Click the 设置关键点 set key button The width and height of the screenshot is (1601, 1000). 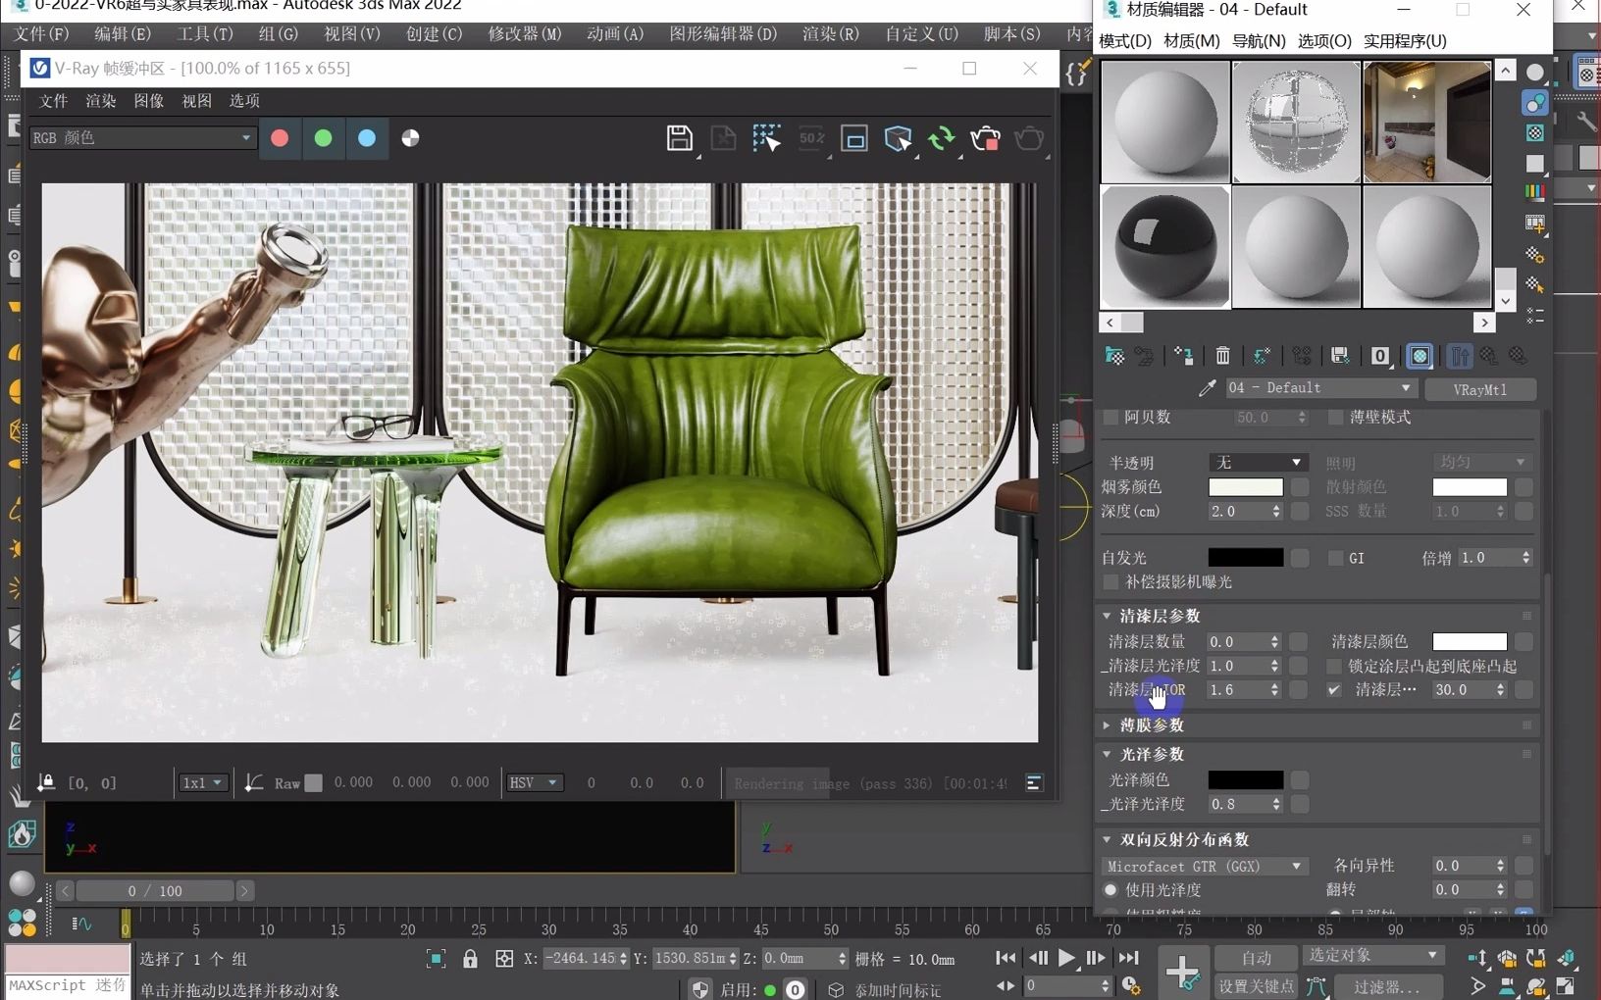(1256, 986)
